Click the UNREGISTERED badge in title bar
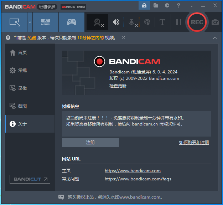The image size is (223, 205). click(x=73, y=7)
